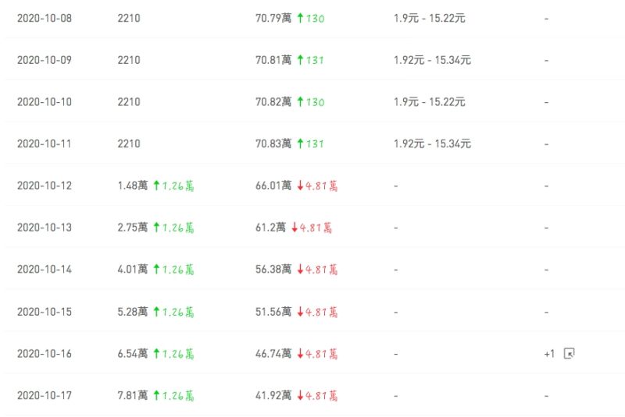
Task: Click the 56.38萬 value
Action: click(273, 269)
